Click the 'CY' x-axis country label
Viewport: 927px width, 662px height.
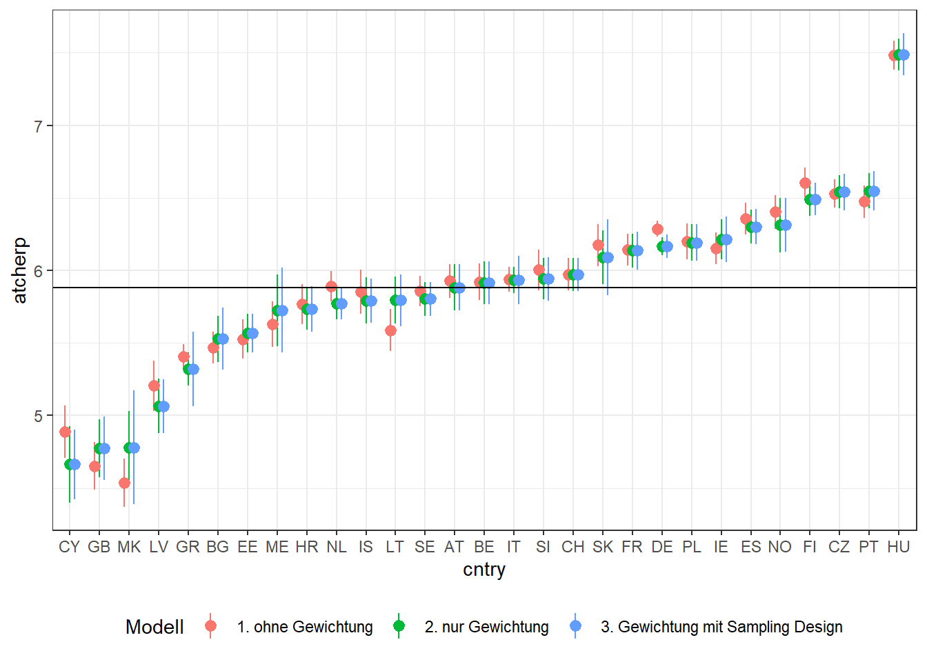(69, 547)
